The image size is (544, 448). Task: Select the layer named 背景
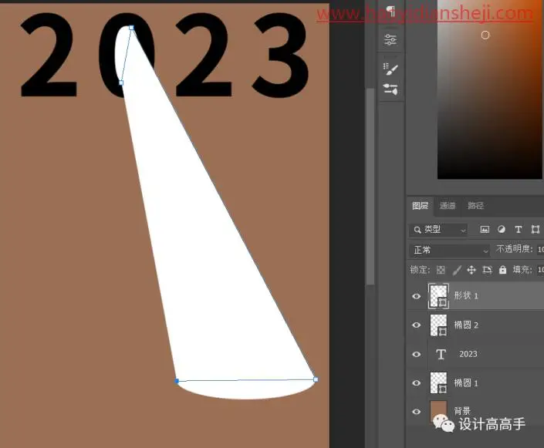click(462, 411)
